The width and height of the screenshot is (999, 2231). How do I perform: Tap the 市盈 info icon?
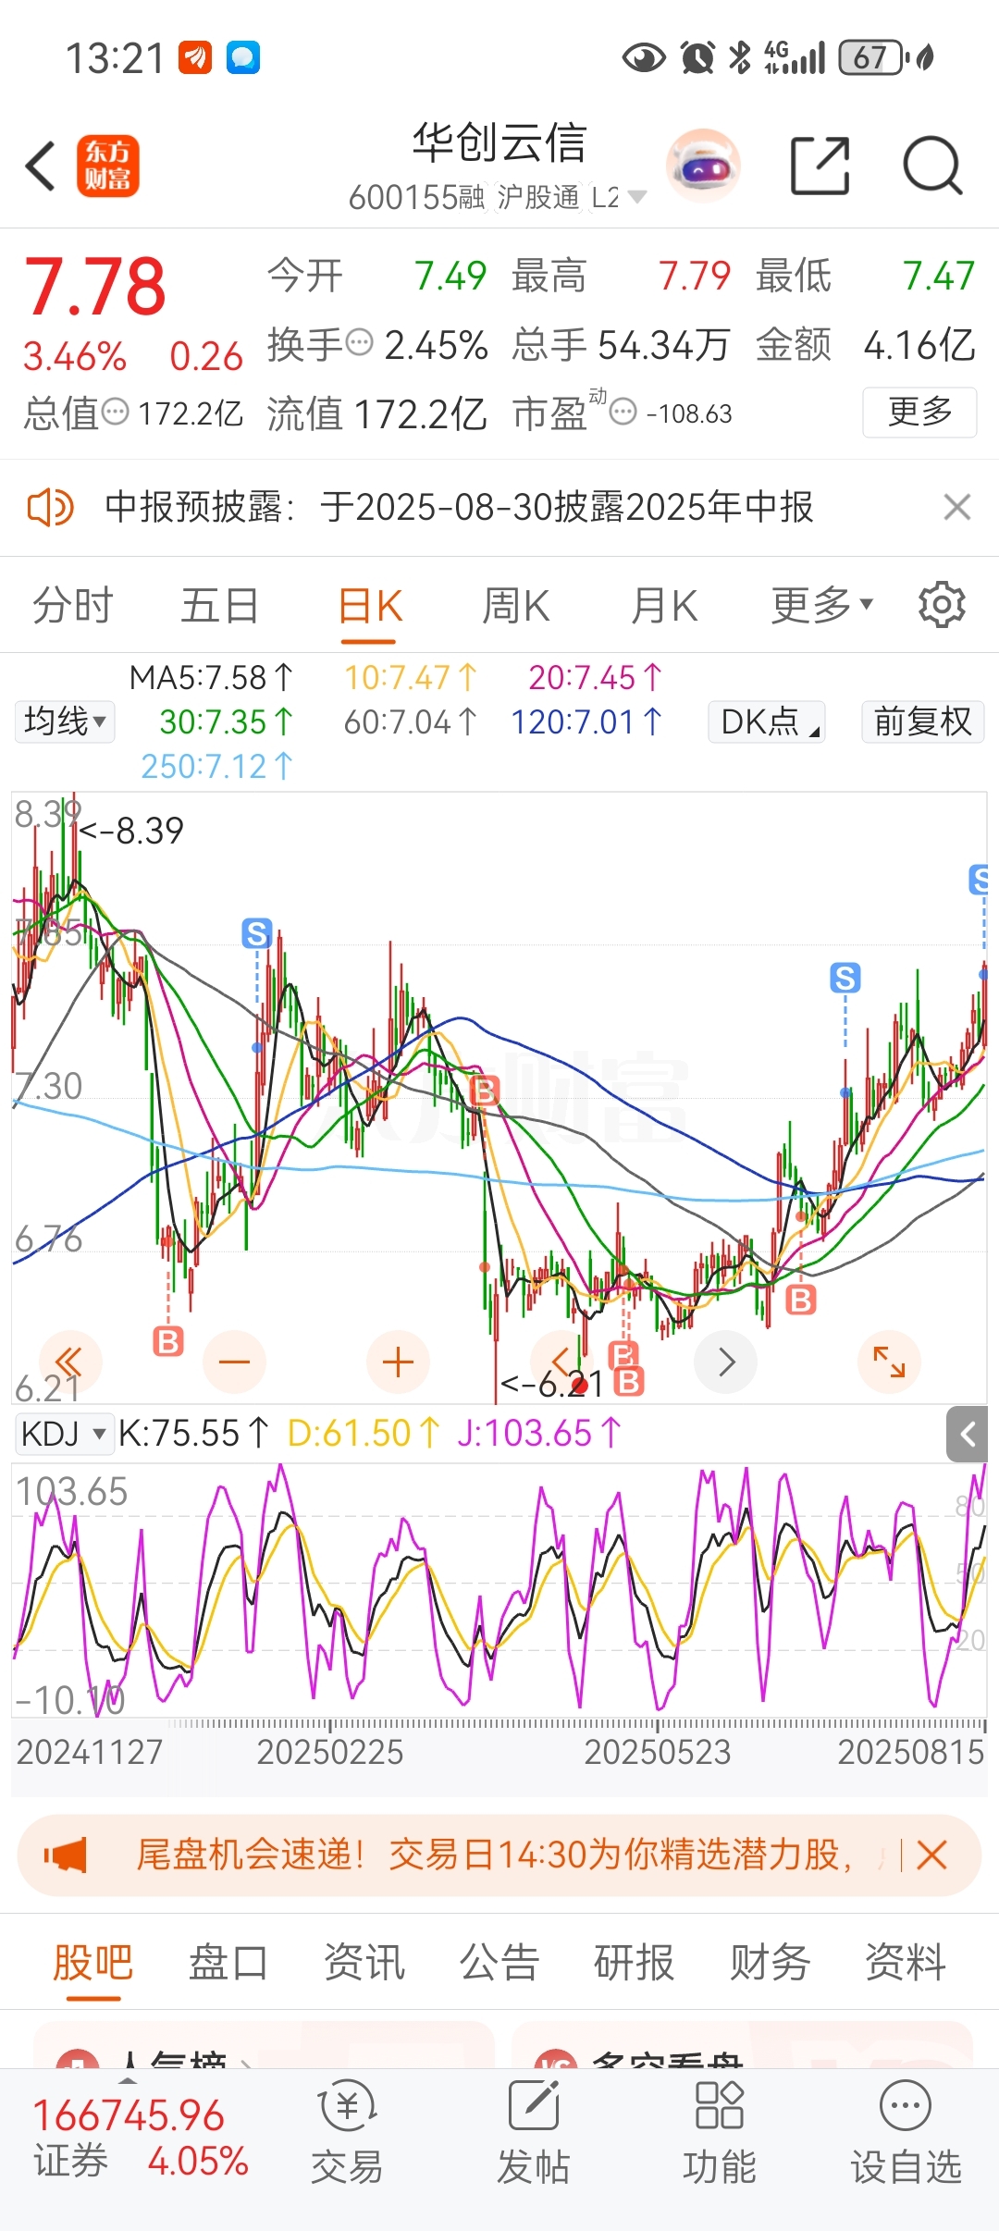coord(624,412)
